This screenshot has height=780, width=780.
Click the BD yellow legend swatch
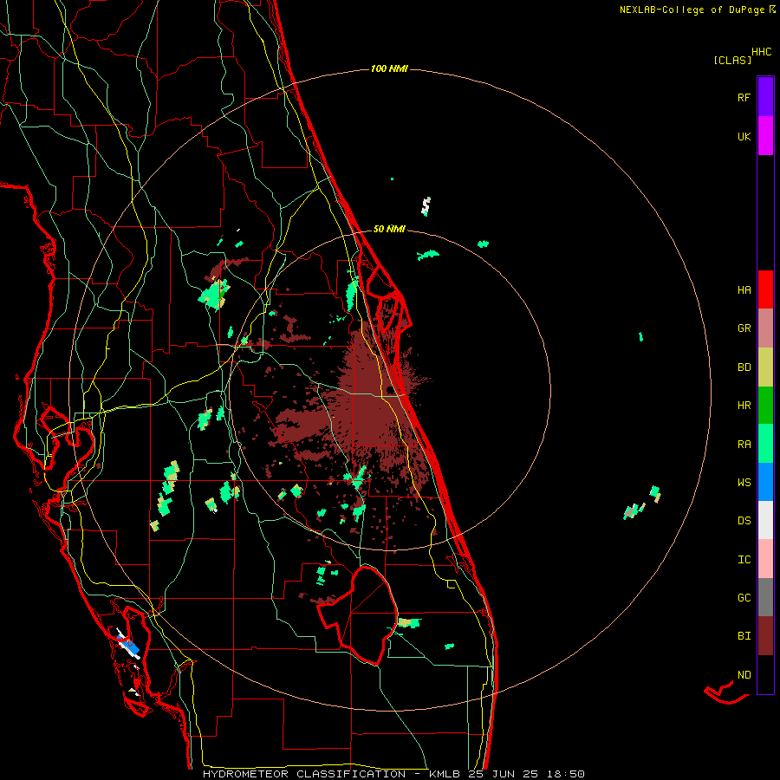point(765,367)
